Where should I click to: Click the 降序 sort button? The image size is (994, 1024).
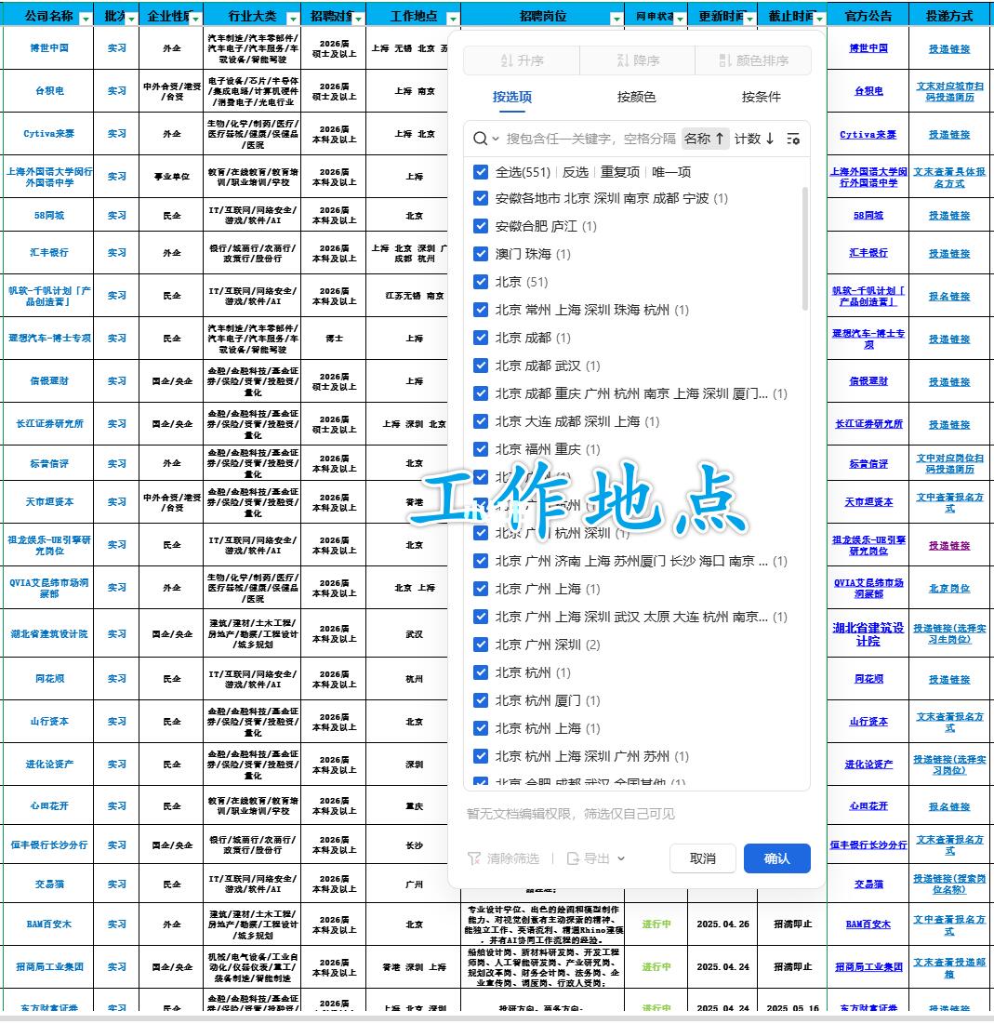click(x=638, y=60)
